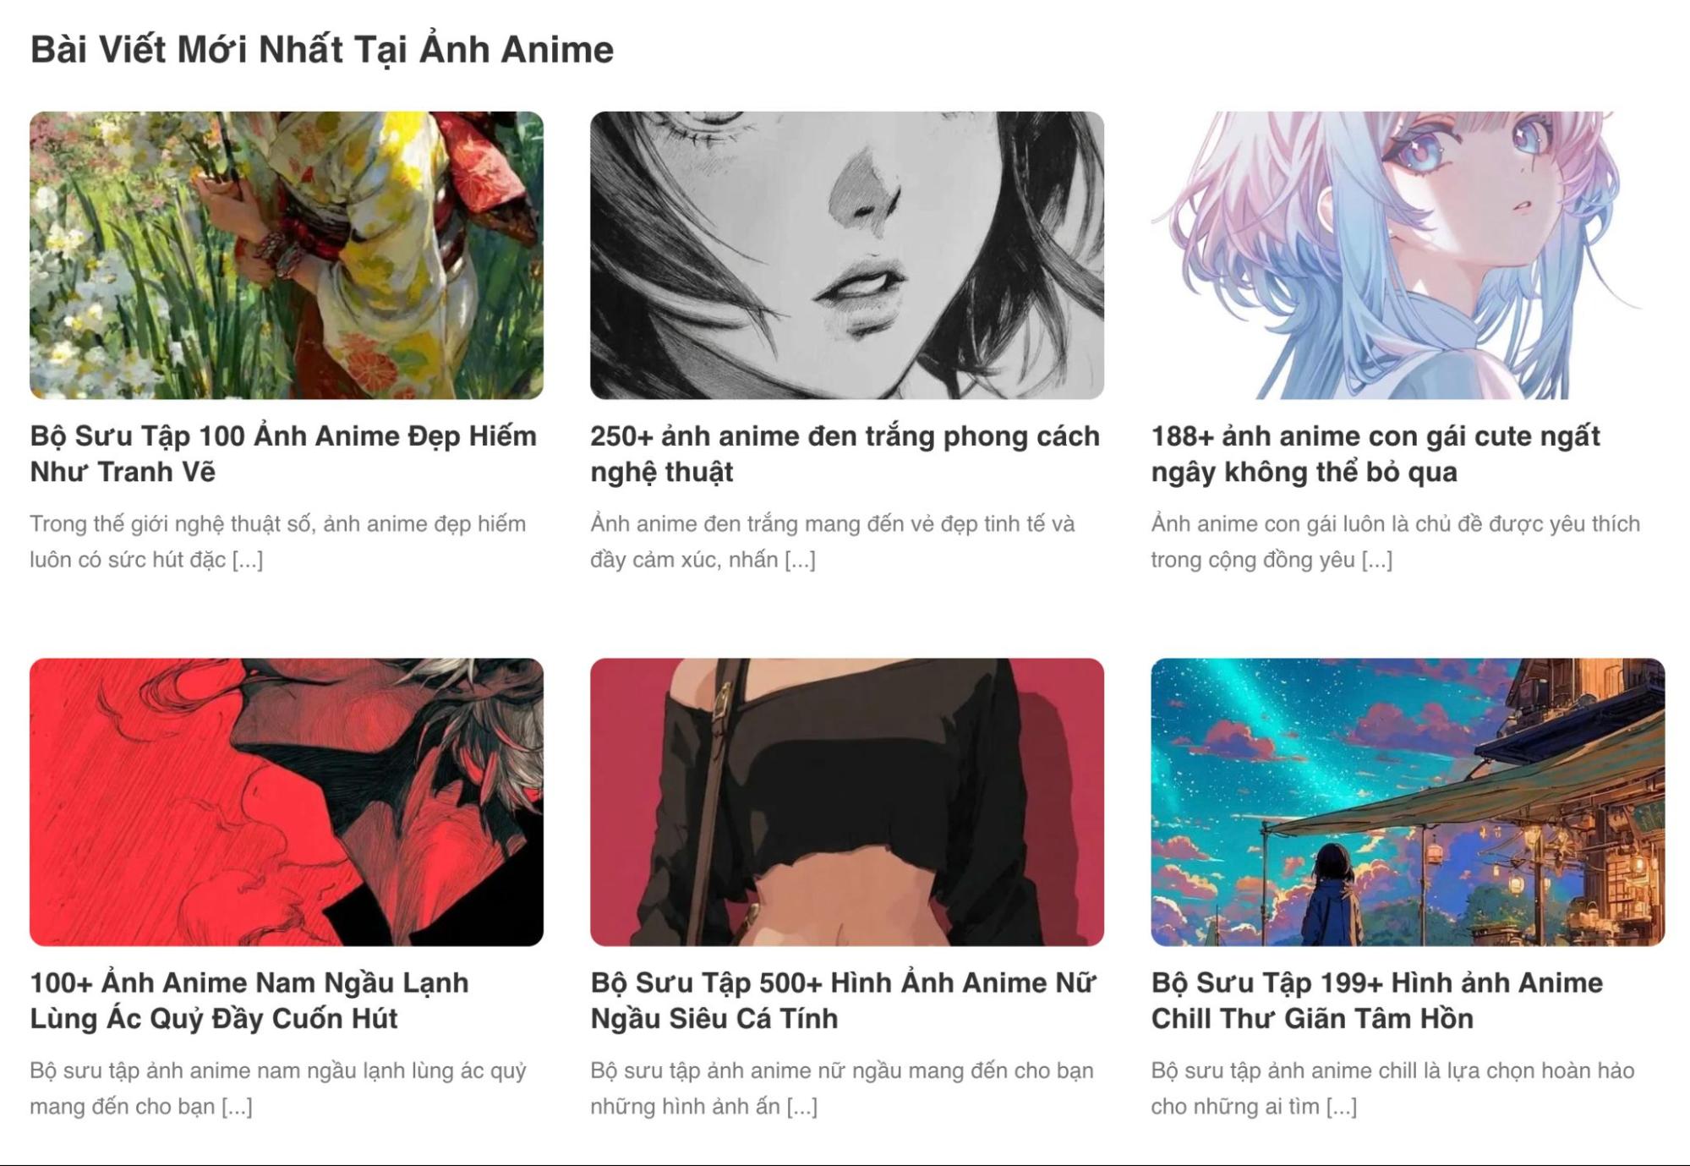
Task: Open the red demon anime boy thumbnail
Action: [x=287, y=802]
